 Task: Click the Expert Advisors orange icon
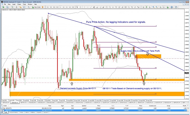[x=43, y=7]
